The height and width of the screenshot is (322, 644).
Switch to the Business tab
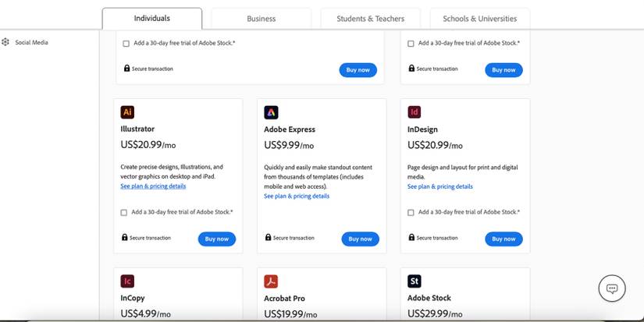pos(261,19)
